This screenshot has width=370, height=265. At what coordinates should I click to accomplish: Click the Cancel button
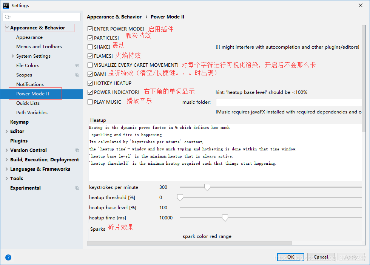tap(321, 257)
